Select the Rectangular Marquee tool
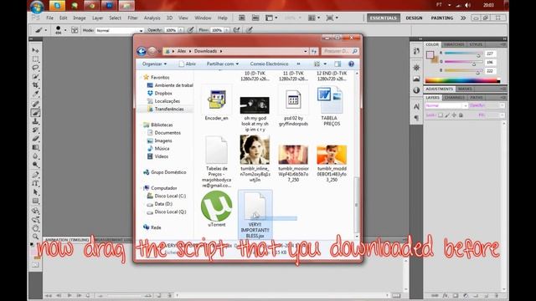Image resolution: width=536 pixels, height=301 pixels. pyautogui.click(x=35, y=59)
